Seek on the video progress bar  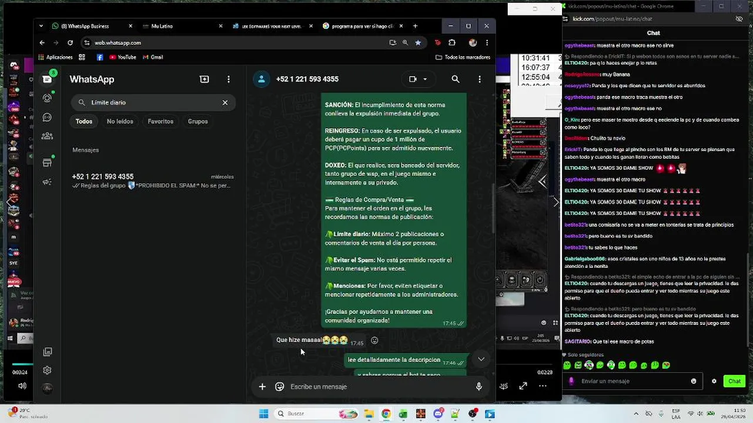pyautogui.click(x=282, y=365)
